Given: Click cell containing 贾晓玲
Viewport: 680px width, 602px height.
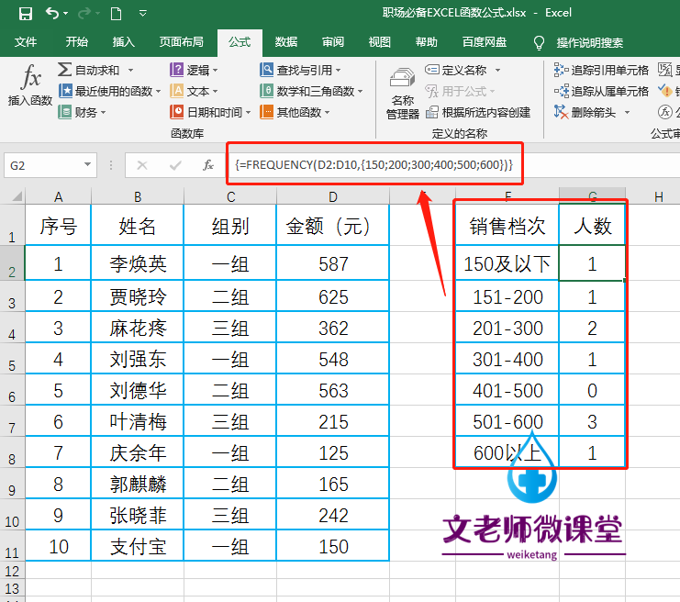Looking at the screenshot, I should click(138, 296).
